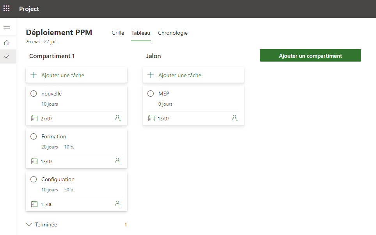Toggle the hamburger navigation menu
Image resolution: width=376 pixels, height=235 pixels.
(x=7, y=27)
